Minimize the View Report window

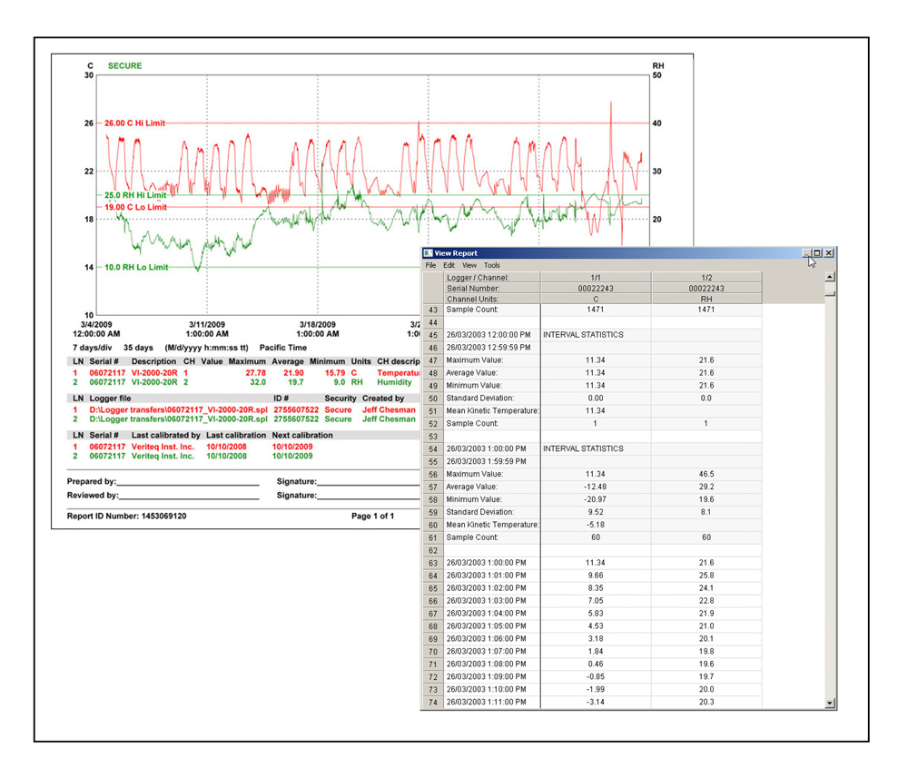[x=806, y=253]
